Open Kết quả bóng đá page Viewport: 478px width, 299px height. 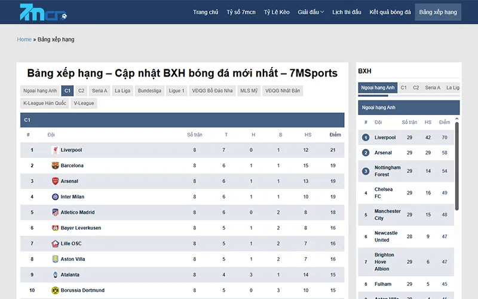click(390, 12)
